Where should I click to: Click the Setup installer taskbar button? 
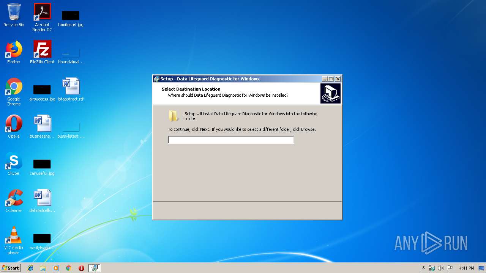pyautogui.click(x=94, y=268)
